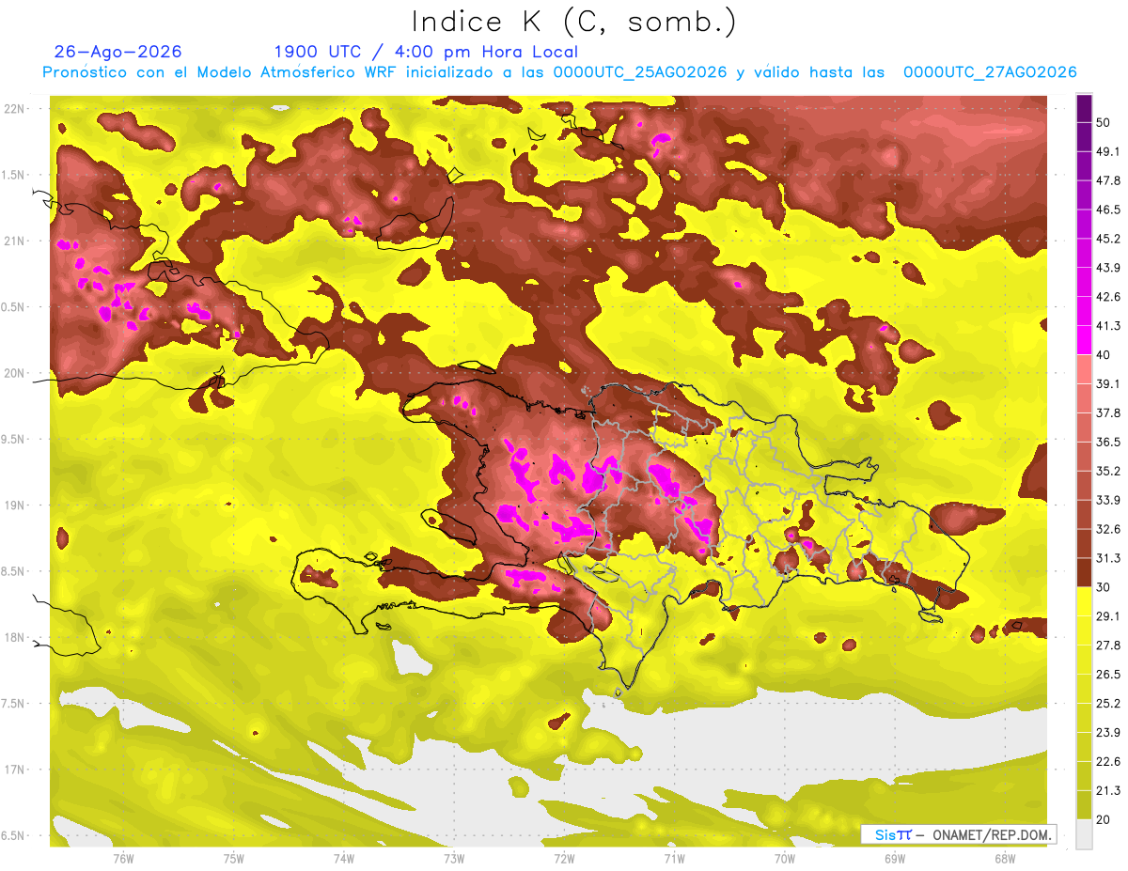Click the "68W" longitude label
Viewport: 1128px width, 871px height.
[x=1004, y=859]
